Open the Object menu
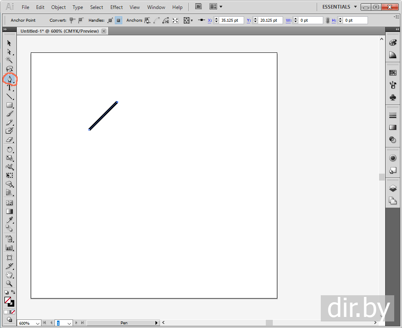Screen dimensions: 402x328 [x=58, y=7]
